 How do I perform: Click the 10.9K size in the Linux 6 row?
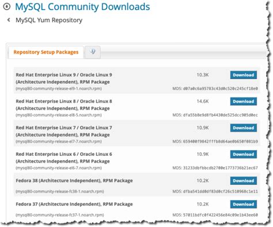coord(203,154)
